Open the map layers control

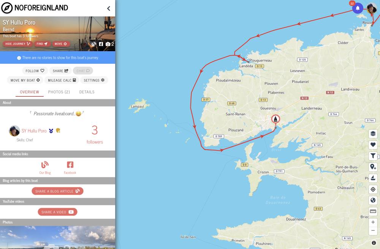coord(373,133)
